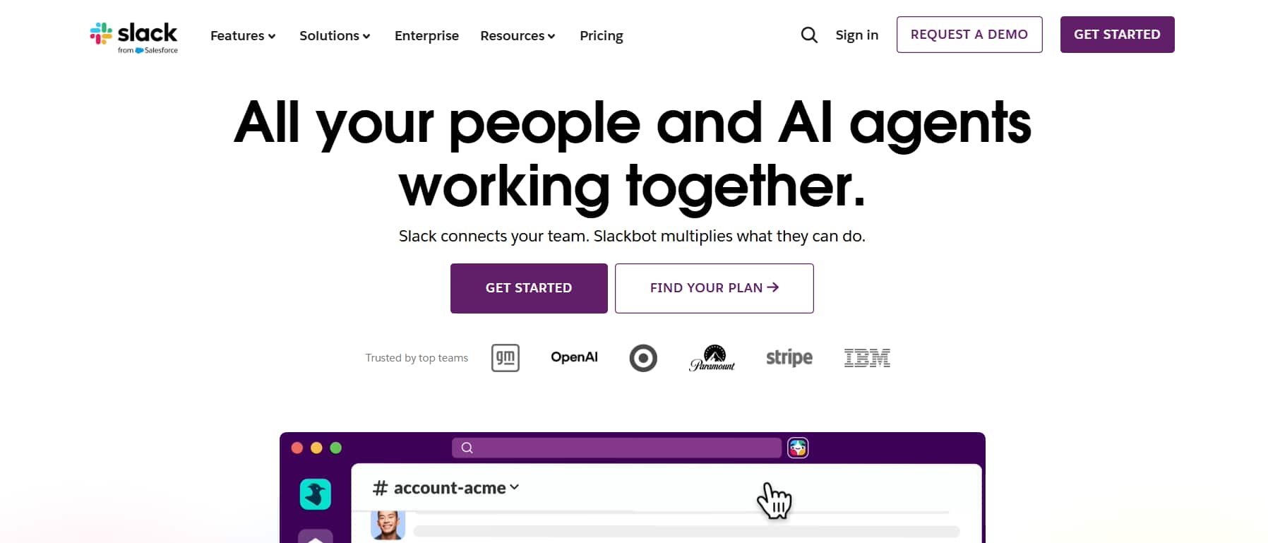The image size is (1268, 543).
Task: Click the app icon beside the mockup search bar
Action: (799, 448)
